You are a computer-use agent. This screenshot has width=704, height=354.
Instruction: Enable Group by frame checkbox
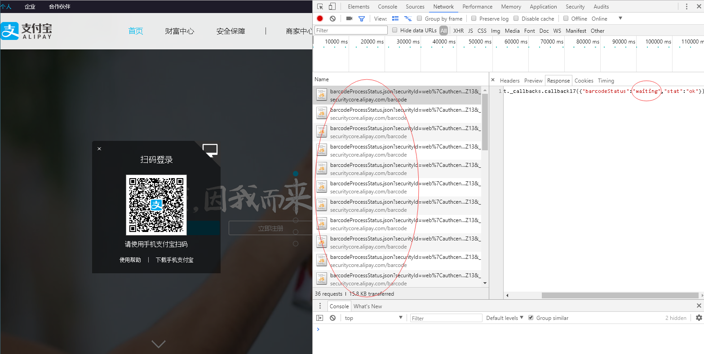click(419, 18)
